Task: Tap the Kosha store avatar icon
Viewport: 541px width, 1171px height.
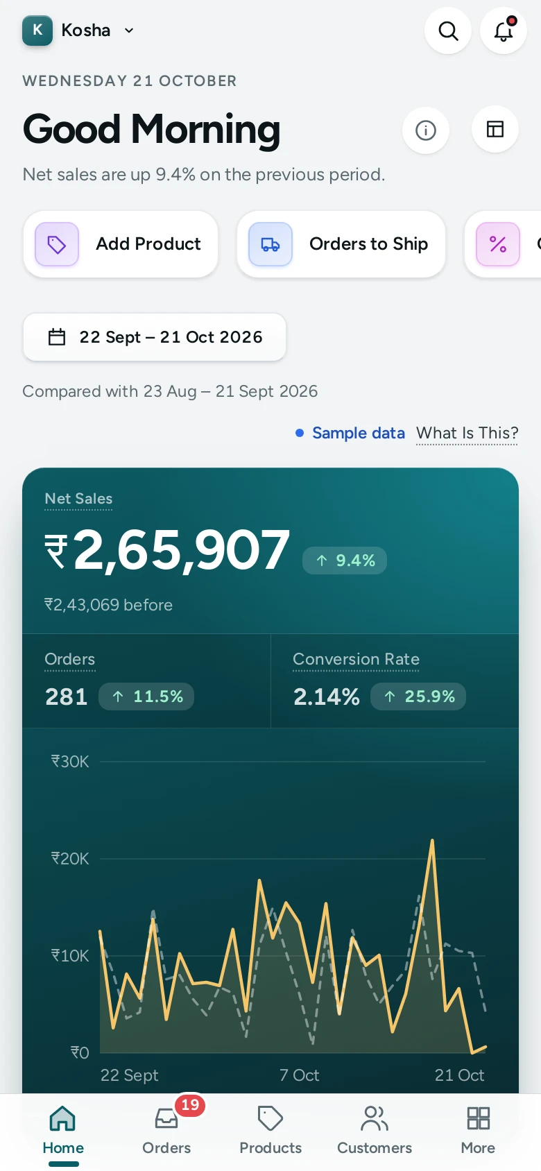Action: (x=37, y=31)
